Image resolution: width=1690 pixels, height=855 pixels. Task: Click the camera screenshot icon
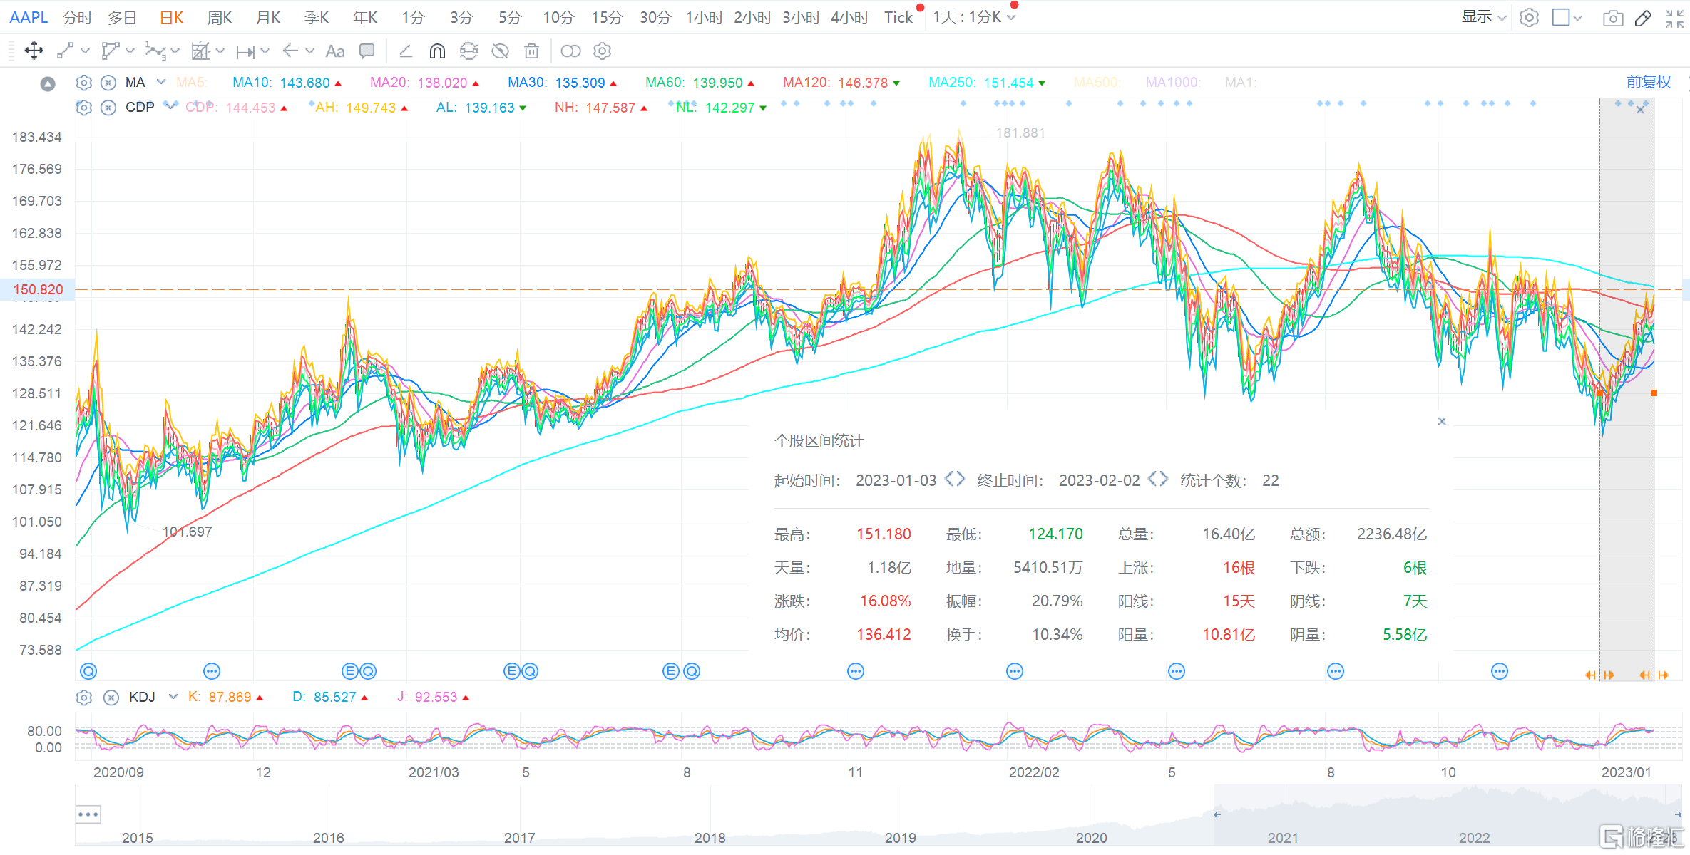[x=1613, y=17]
